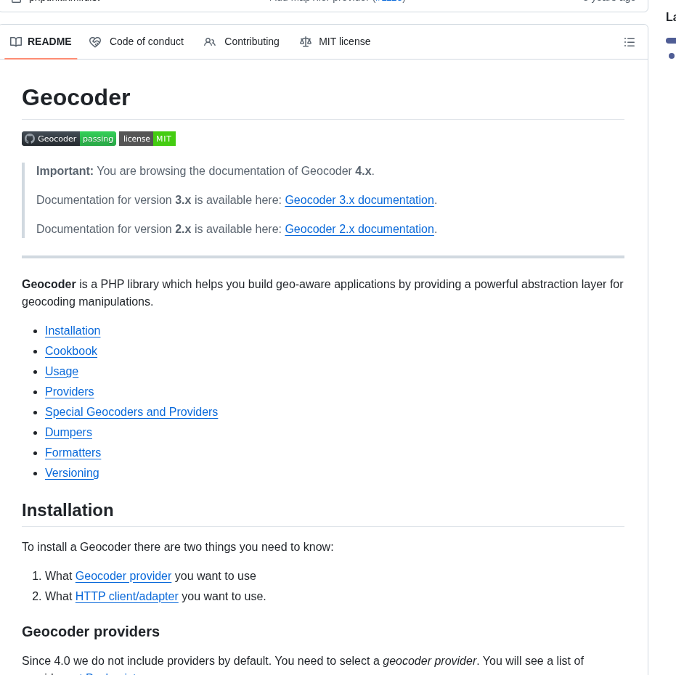
Task: Open the Special Geocoders and Providers link
Action: click(131, 412)
